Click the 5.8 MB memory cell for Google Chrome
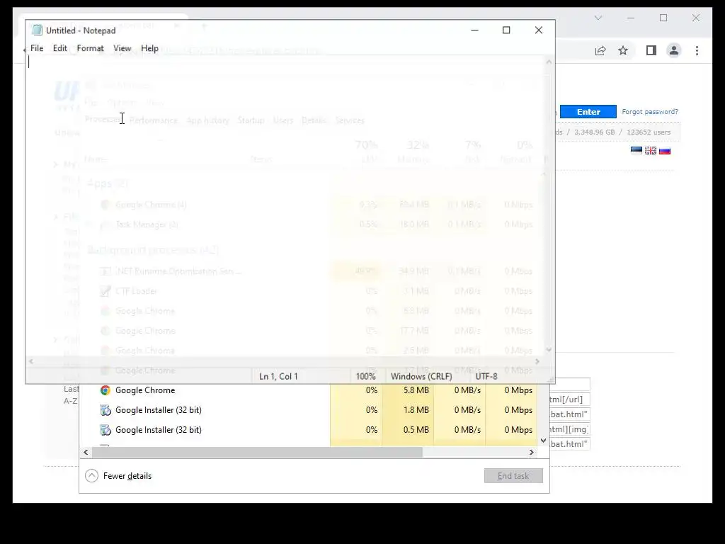Screen dimensions: 725x544 [408, 390]
